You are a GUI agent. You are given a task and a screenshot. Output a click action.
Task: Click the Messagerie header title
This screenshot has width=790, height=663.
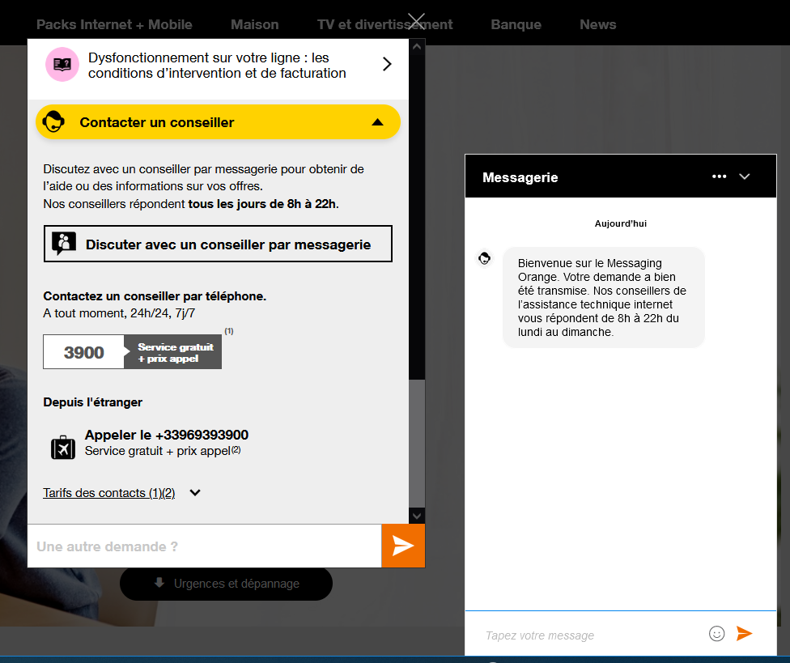tap(520, 177)
